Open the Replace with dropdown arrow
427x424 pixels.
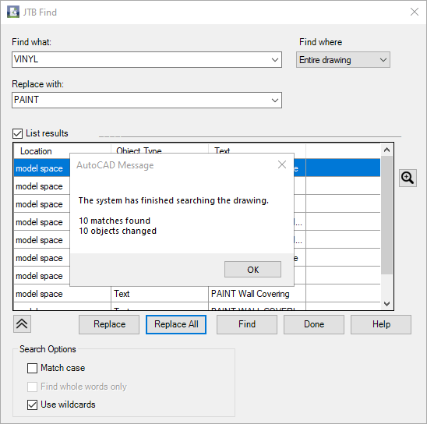click(275, 101)
